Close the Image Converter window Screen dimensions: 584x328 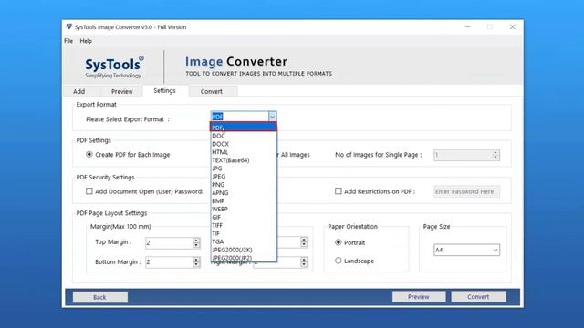[x=513, y=26]
